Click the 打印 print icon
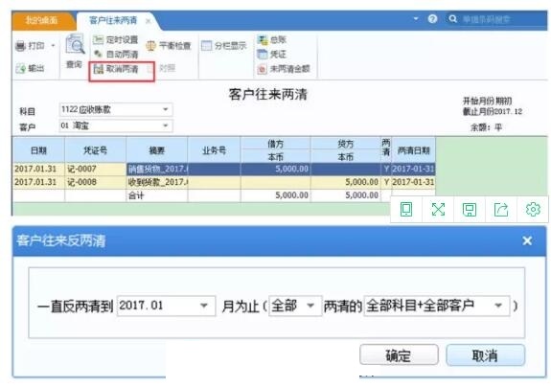 [x=21, y=46]
